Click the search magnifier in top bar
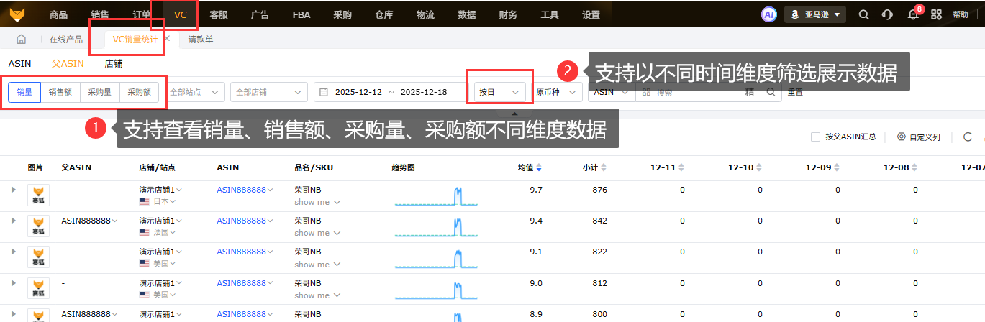Screen dimensions: 985x322 864,14
